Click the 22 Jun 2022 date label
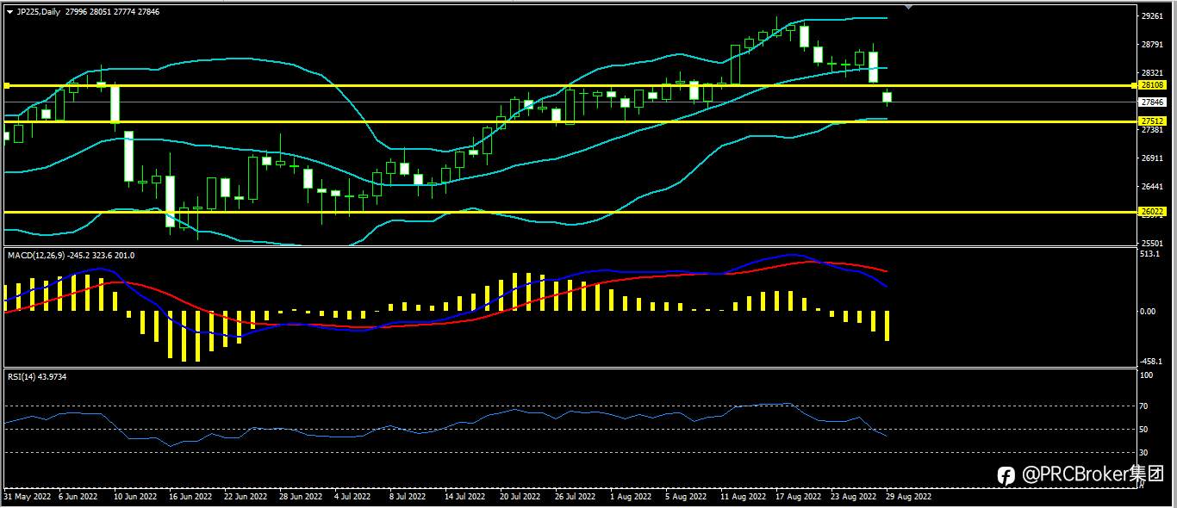Image resolution: width=1177 pixels, height=508 pixels. [x=244, y=497]
